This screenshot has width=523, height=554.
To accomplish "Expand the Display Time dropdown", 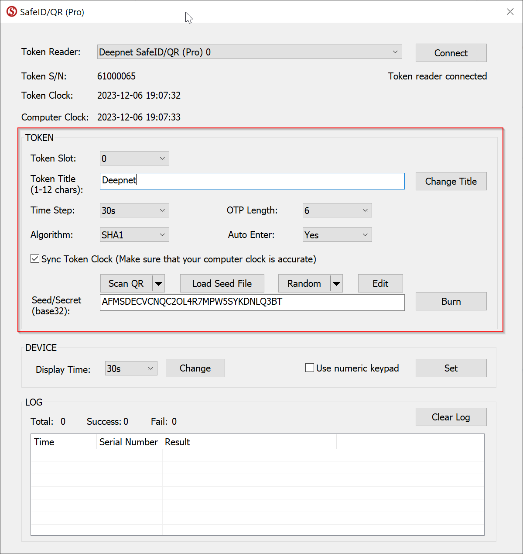I will [131, 368].
